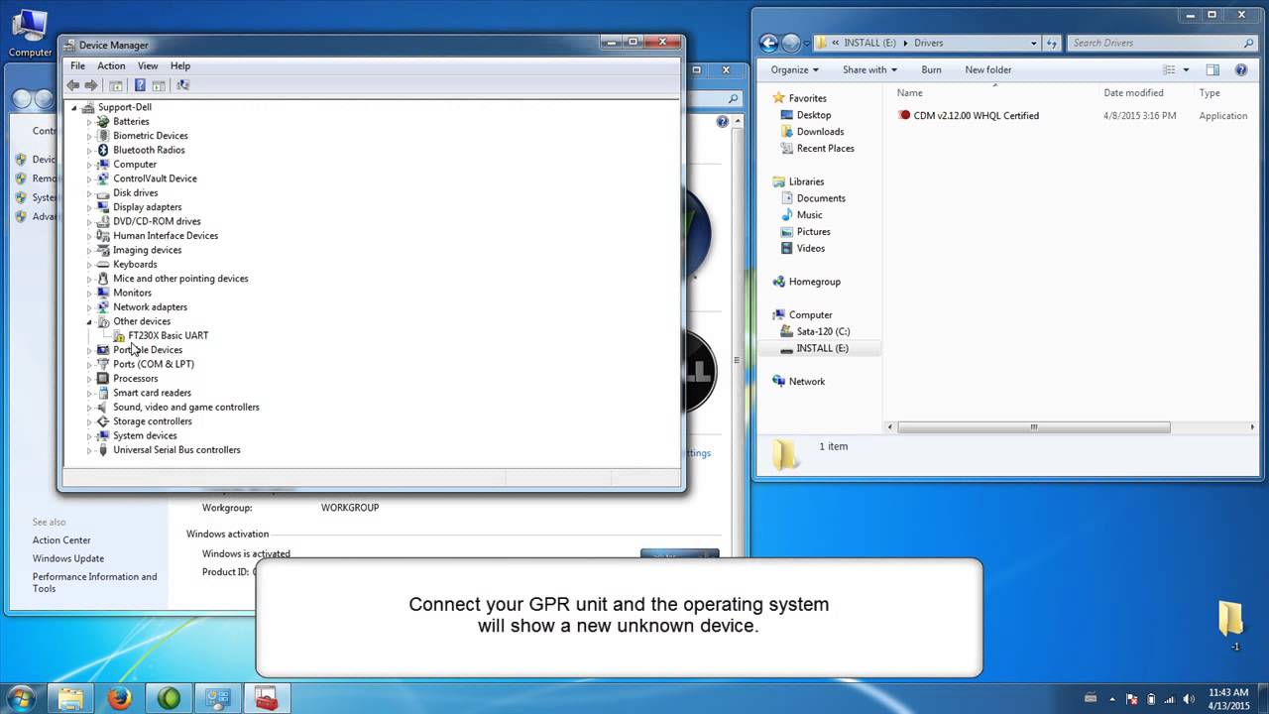Click the Back button in Explorer window
1269x714 pixels.
pos(768,43)
